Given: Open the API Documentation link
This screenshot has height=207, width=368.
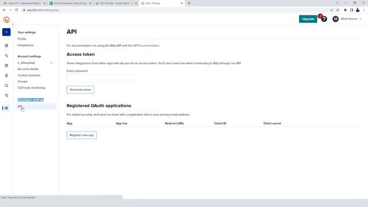Looking at the screenshot, I should click(x=146, y=45).
